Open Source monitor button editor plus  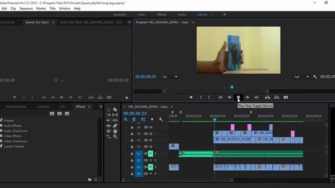[x=127, y=98]
